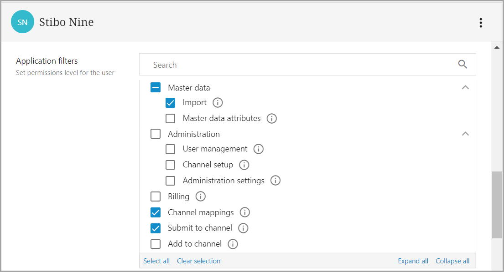Screen dimensions: 504x272
Task: Click info icon next to Channel setup
Action: point(244,165)
